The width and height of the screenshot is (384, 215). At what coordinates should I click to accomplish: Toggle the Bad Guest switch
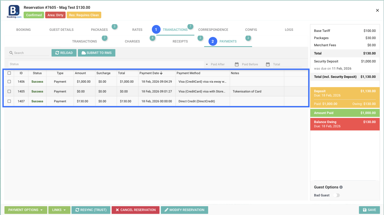click(x=336, y=195)
